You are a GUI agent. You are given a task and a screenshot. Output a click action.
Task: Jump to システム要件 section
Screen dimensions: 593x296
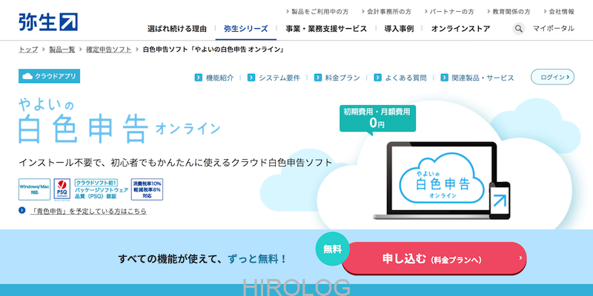click(279, 78)
